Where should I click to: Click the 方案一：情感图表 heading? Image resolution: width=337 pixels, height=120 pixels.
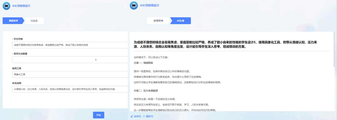pos(143,63)
